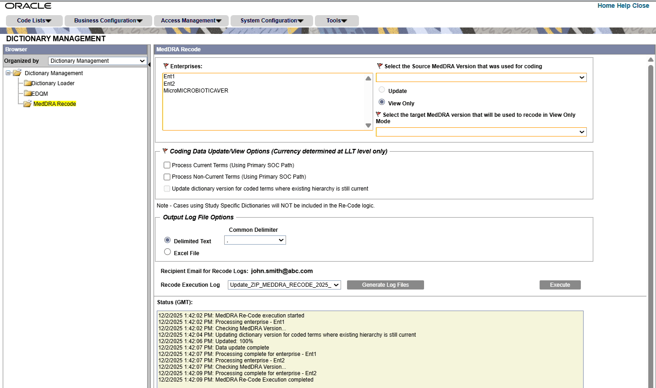Screen dimensions: 656x388
Task: Open the Common Delimiter dropdown
Action: pos(255,240)
